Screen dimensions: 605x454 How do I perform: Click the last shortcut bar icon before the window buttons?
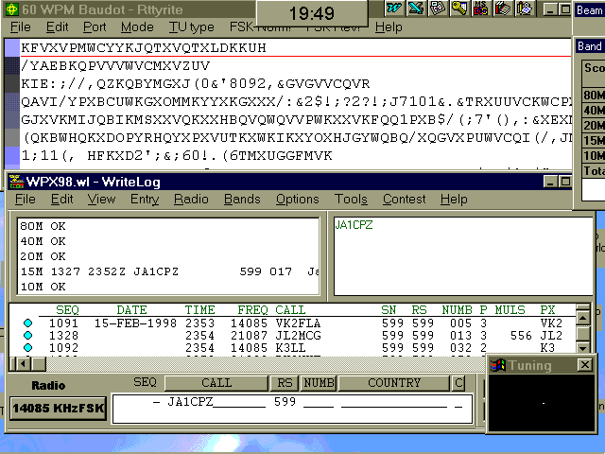click(x=524, y=9)
